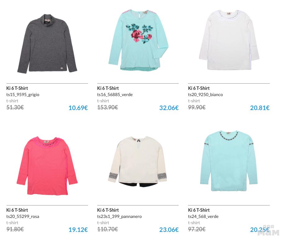Open the white studded-neckline shirt image
The width and height of the screenshot is (284, 240).
point(229,40)
